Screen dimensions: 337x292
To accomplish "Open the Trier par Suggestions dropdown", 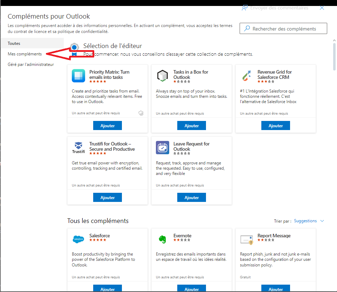I will coord(309,221).
